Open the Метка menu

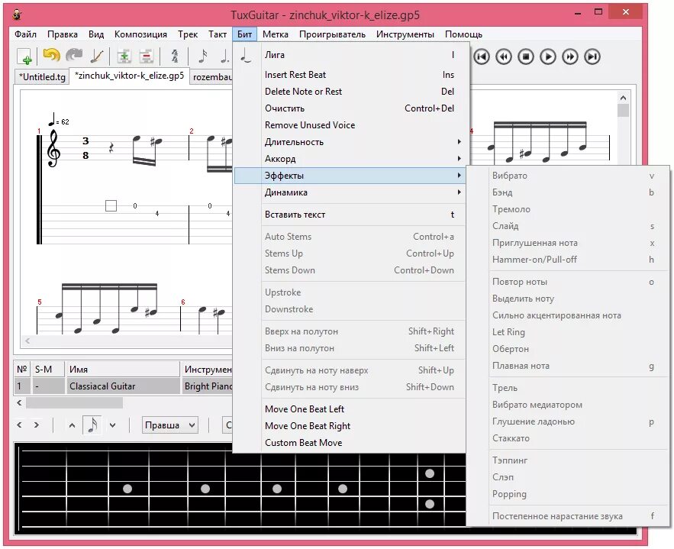tap(275, 34)
